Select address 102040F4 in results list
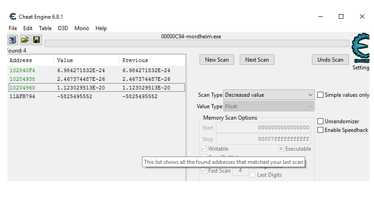 point(22,70)
